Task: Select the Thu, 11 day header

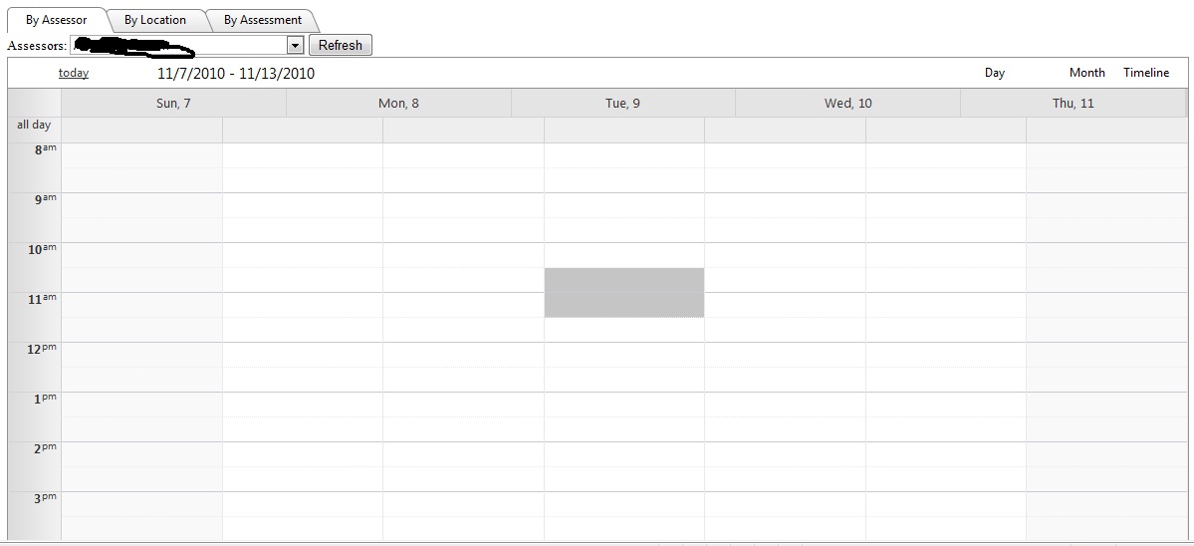Action: 1073,104
